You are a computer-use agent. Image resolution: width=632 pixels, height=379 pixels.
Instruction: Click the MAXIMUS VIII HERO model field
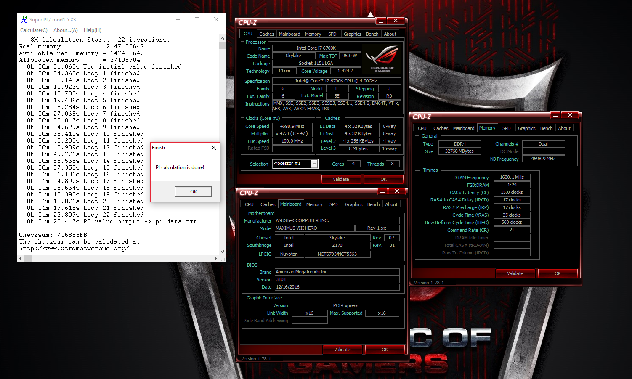[314, 228]
